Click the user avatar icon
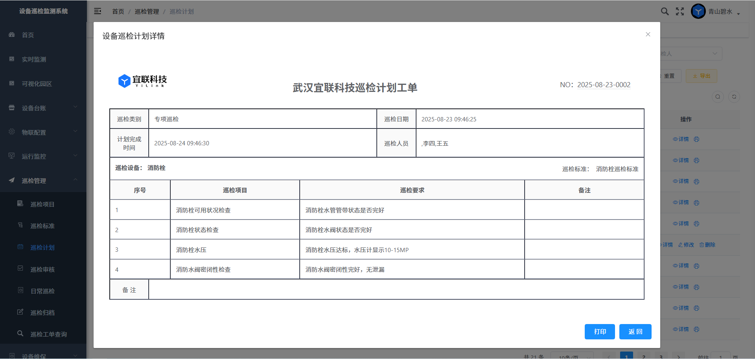Image resolution: width=755 pixels, height=359 pixels. pyautogui.click(x=698, y=11)
